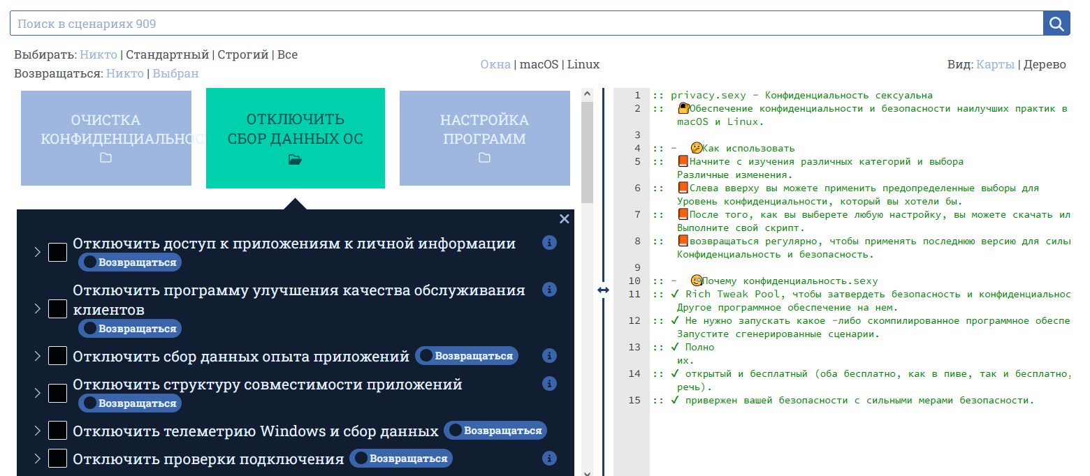This screenshot has width=1090, height=476.
Task: Open the ОТКЛЮЧИТЬ СБОР ДАННЫХ ОС category card
Action: coord(296,138)
